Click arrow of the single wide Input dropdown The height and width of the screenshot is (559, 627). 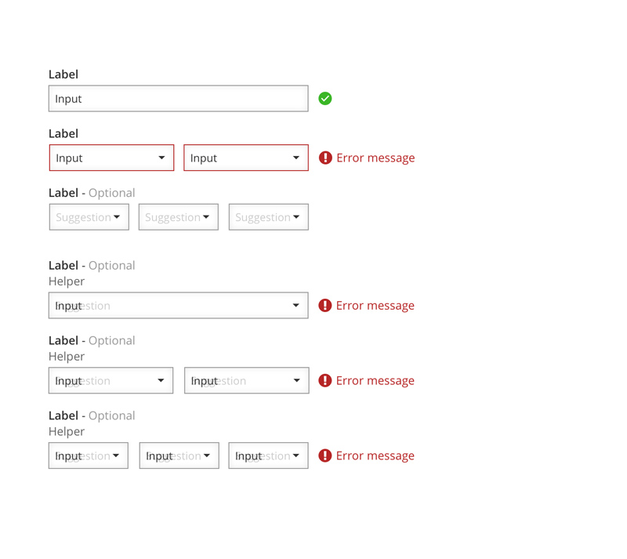pyautogui.click(x=296, y=306)
